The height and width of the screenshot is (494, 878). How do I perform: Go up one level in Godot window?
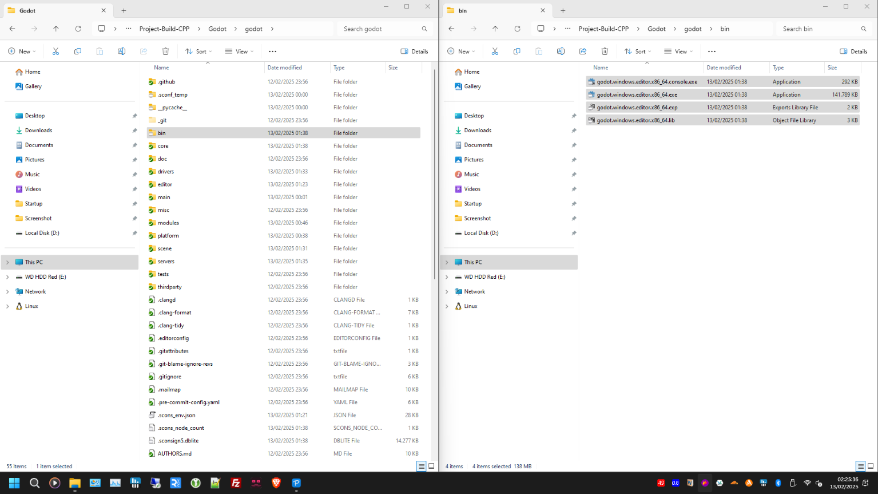[56, 29]
